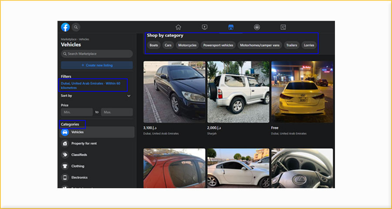392x209 pixels.
Task: Select the Trailers category chip
Action: pos(292,45)
